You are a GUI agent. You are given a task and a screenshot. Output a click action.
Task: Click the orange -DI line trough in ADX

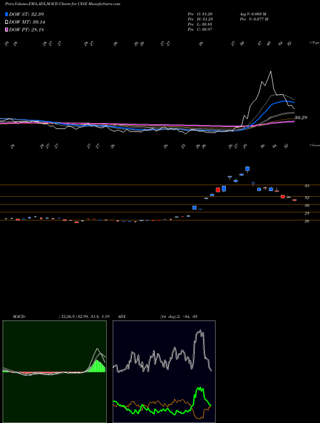(x=199, y=418)
